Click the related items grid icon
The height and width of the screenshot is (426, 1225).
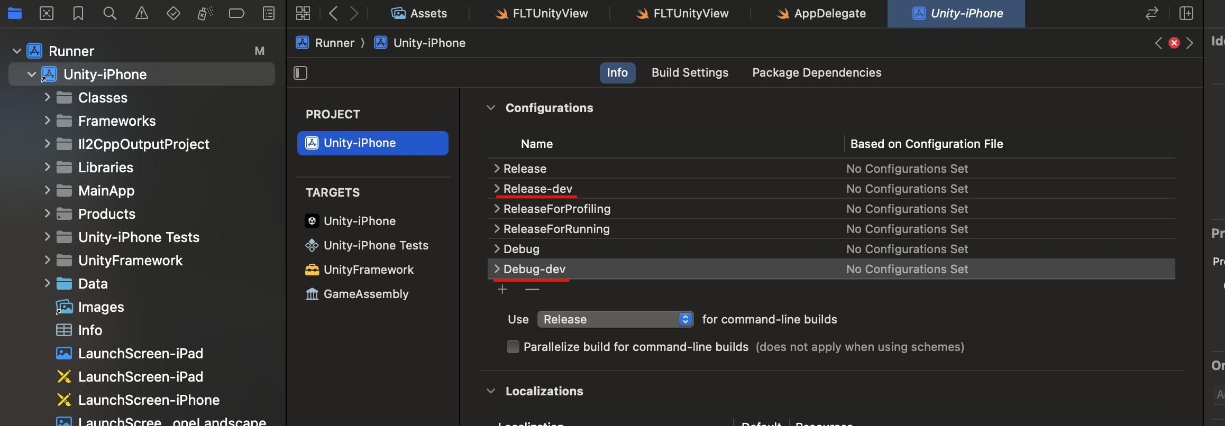303,13
